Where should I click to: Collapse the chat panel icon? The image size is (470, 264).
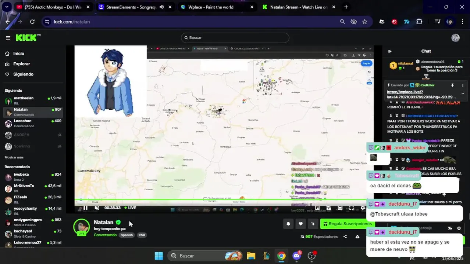coord(390,51)
